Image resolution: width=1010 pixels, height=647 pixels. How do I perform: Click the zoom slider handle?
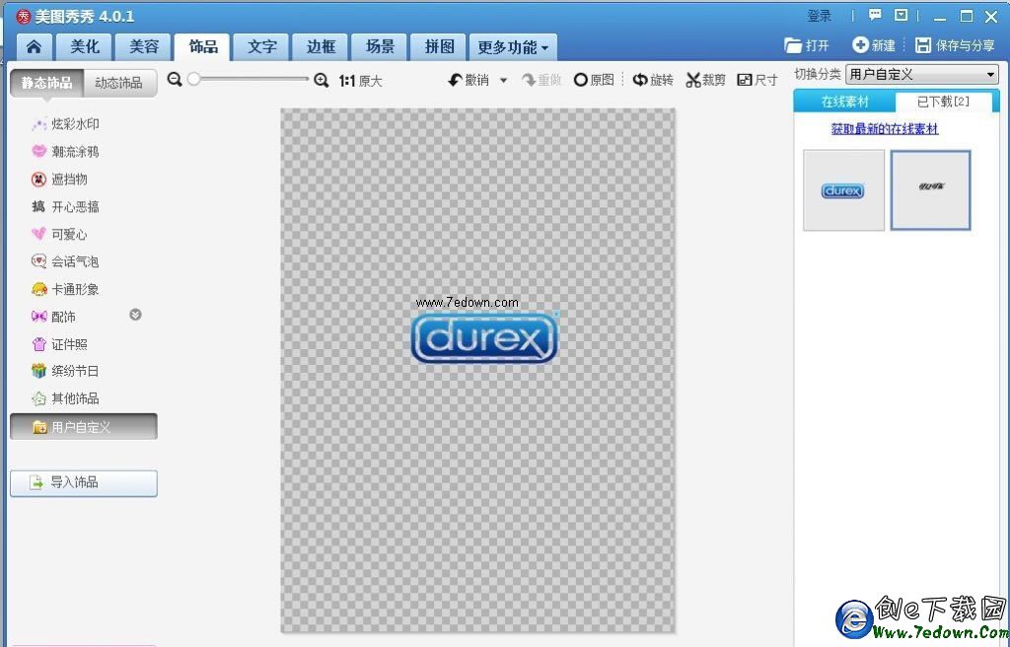pyautogui.click(x=193, y=79)
